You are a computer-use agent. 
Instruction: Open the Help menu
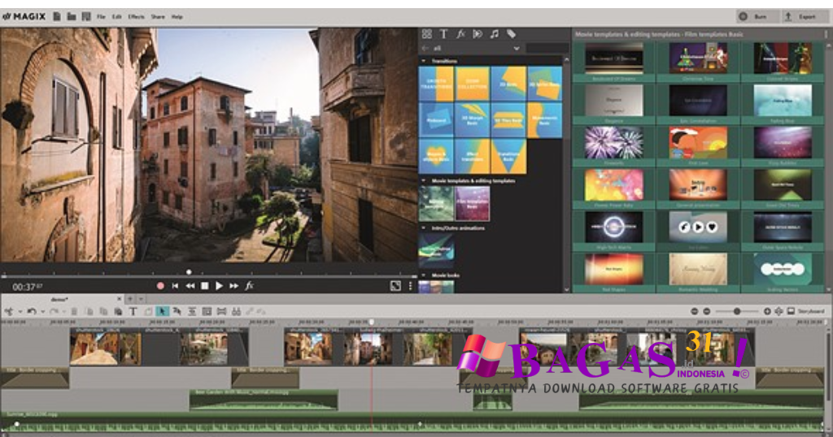(177, 17)
